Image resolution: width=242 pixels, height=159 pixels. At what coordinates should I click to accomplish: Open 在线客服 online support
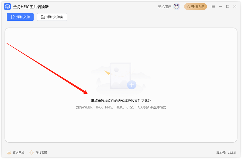coord(38,153)
